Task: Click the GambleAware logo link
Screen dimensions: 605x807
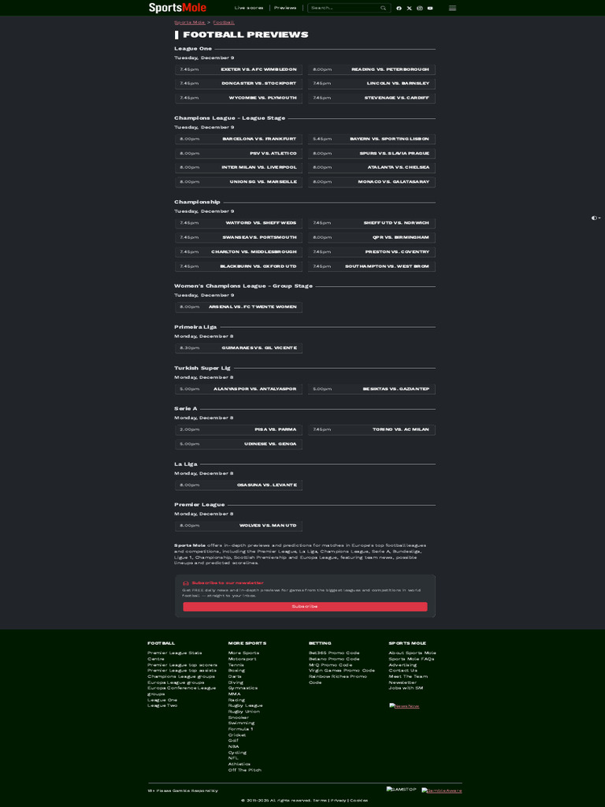Action: point(442,790)
